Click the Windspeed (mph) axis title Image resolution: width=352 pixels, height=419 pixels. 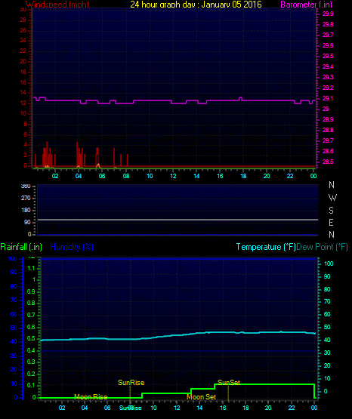[57, 5]
